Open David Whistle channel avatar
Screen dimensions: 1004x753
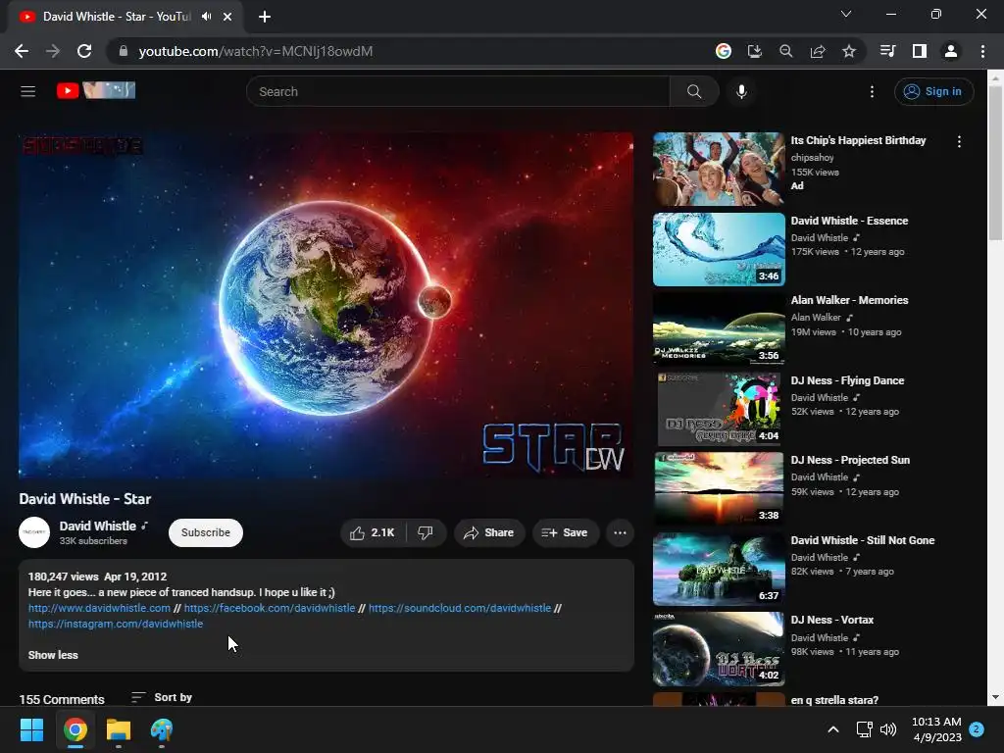[x=34, y=532]
